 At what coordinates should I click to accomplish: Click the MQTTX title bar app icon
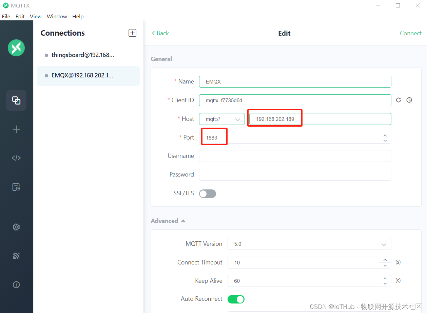pyautogui.click(x=5, y=5)
